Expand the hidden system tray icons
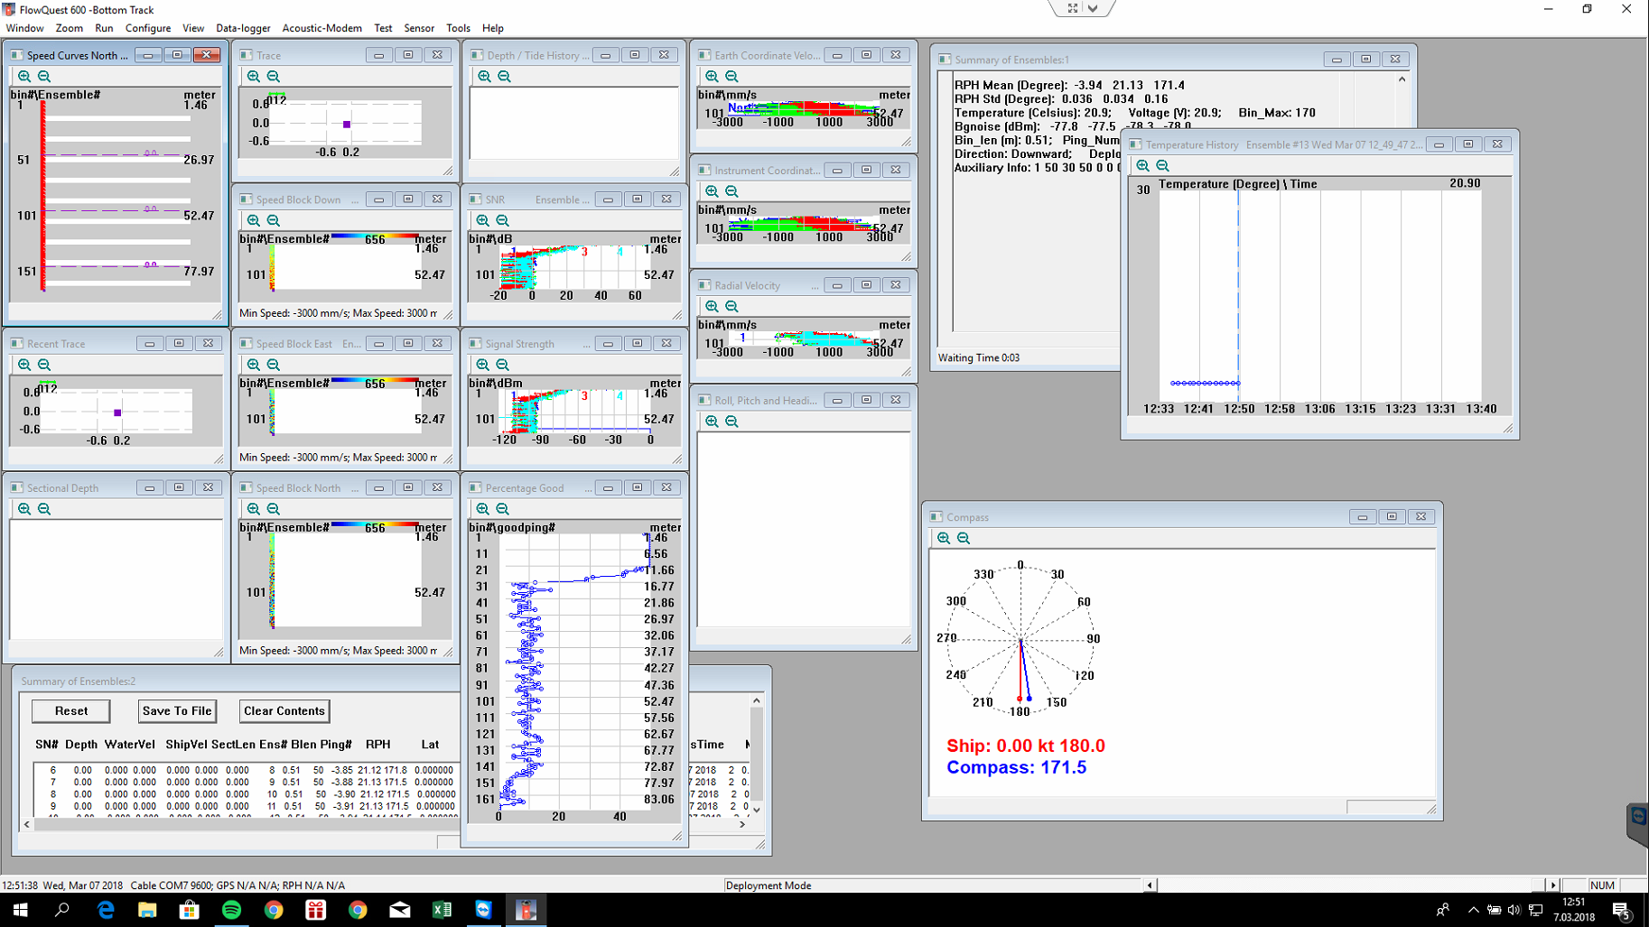This screenshot has width=1649, height=927. pyautogui.click(x=1473, y=910)
